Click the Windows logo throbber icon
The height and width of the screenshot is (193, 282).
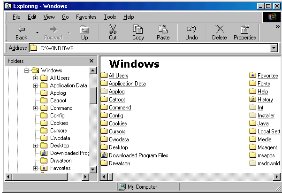point(272,17)
